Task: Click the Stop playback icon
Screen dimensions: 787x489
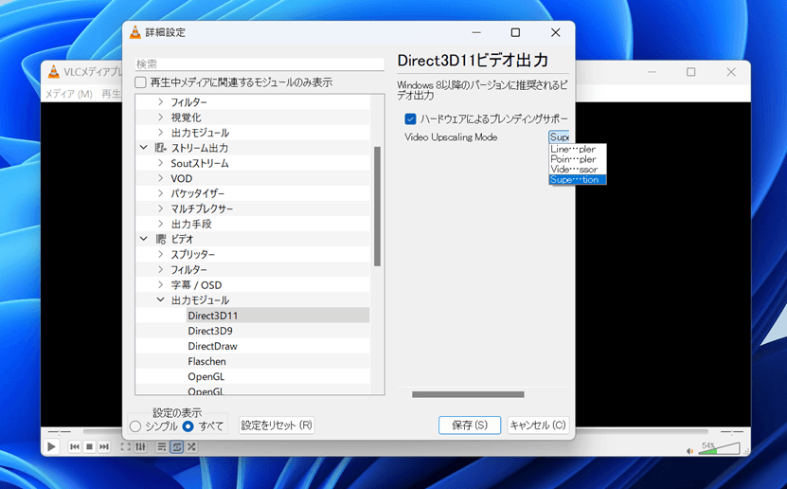Action: pyautogui.click(x=89, y=446)
